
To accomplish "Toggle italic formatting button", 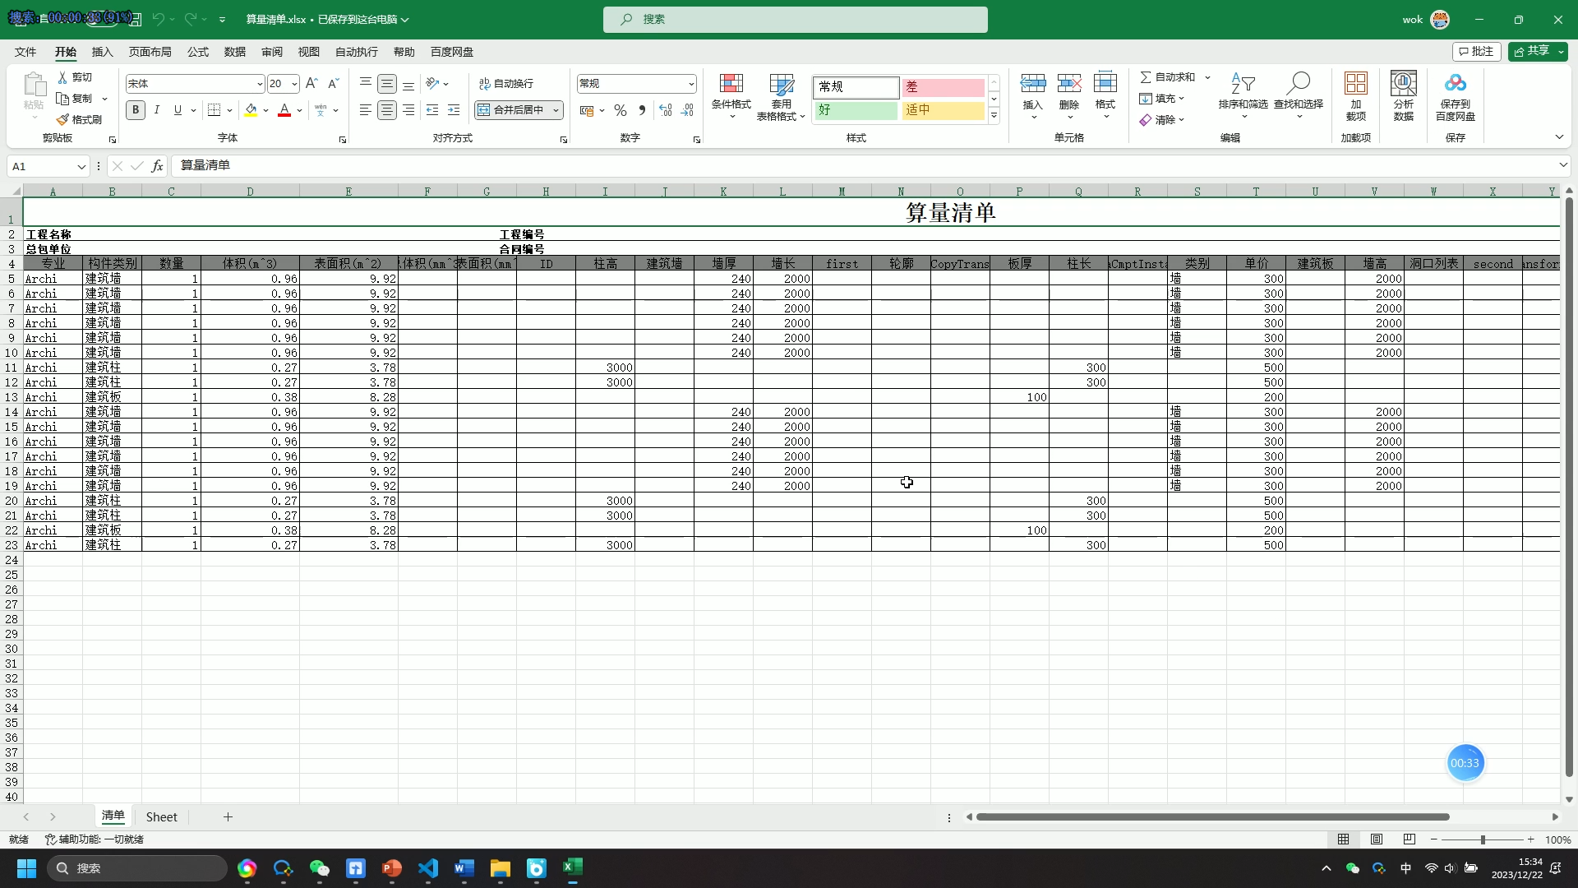I will (x=156, y=110).
